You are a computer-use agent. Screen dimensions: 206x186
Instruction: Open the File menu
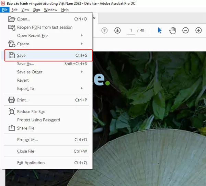point(5,10)
